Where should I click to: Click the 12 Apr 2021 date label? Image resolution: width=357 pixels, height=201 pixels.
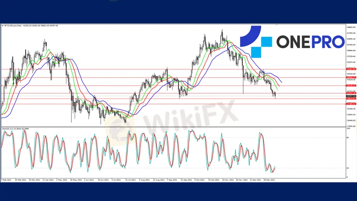tap(48, 180)
